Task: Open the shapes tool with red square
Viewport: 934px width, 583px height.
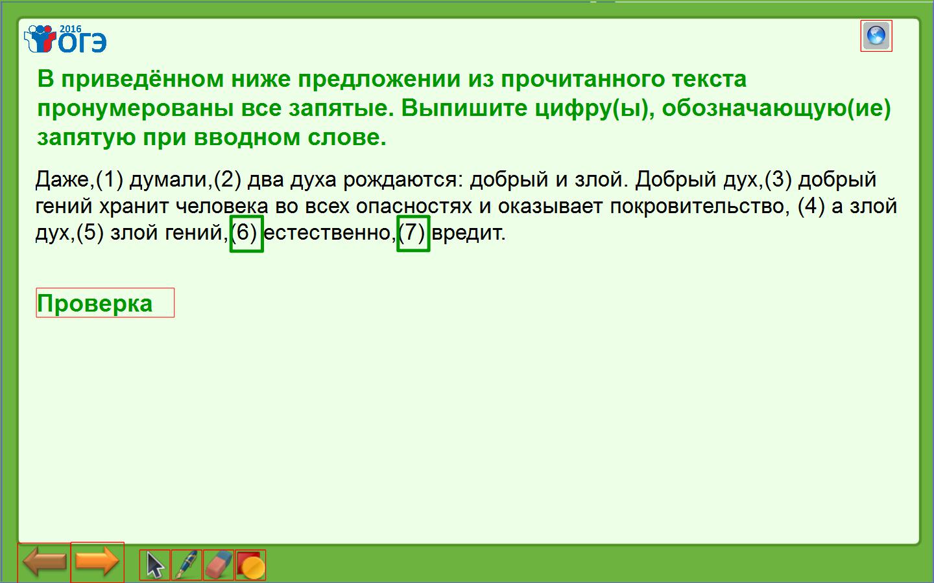Action: pyautogui.click(x=250, y=566)
